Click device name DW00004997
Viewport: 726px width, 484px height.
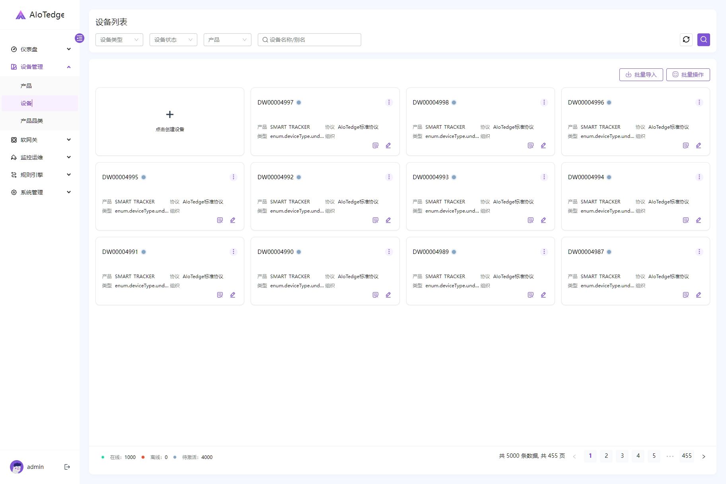click(275, 103)
